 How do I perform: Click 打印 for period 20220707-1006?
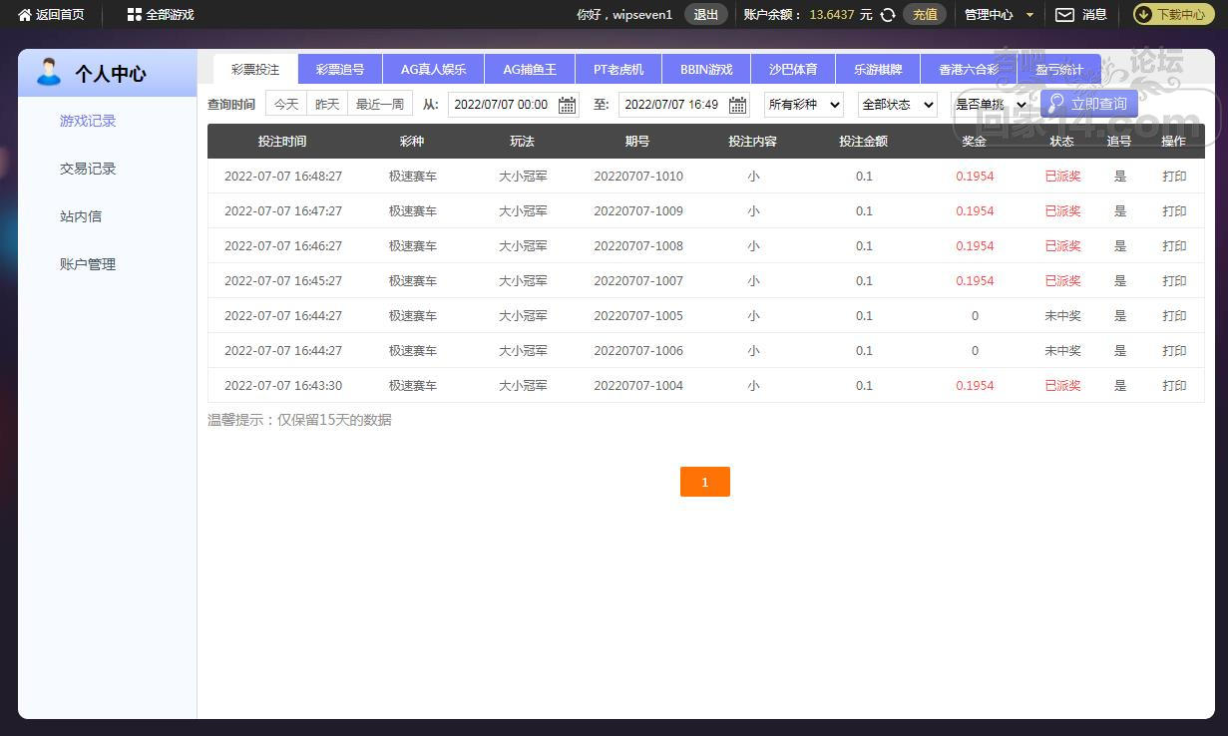[1174, 351]
